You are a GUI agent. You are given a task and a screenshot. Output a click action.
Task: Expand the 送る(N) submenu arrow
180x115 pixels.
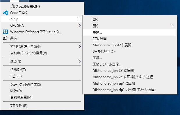point(79,61)
